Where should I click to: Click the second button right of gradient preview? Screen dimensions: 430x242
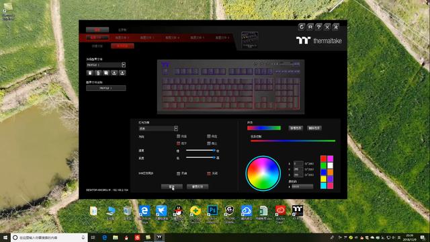(x=314, y=128)
